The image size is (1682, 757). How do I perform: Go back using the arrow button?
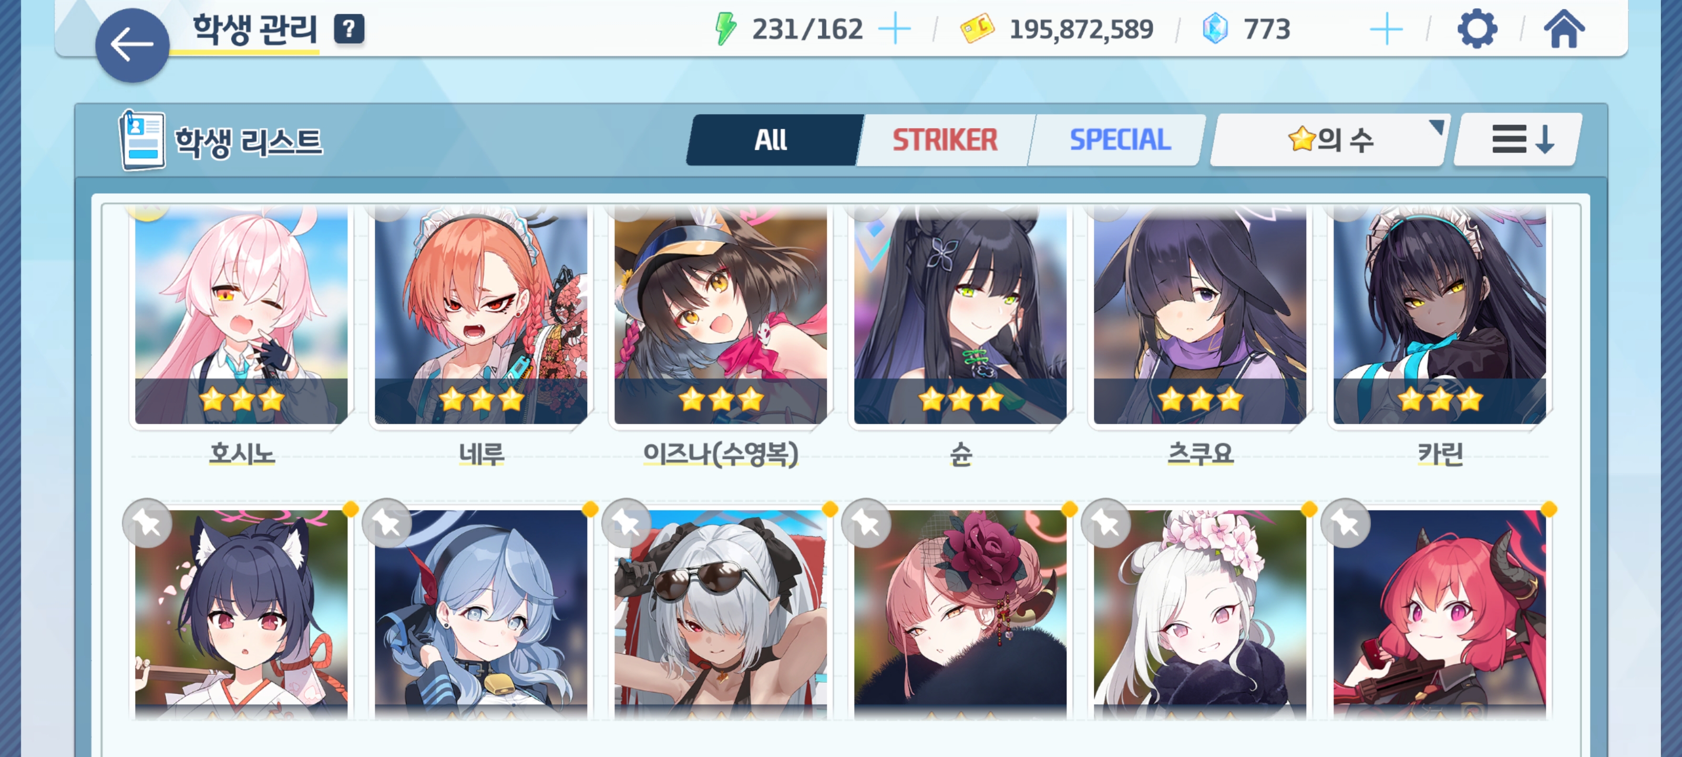tap(132, 45)
